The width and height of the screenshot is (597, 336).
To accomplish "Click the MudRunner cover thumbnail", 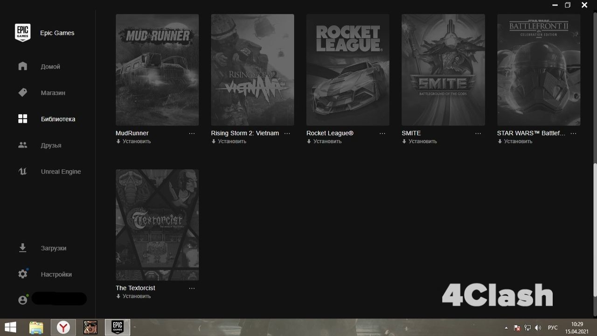I will tap(157, 70).
